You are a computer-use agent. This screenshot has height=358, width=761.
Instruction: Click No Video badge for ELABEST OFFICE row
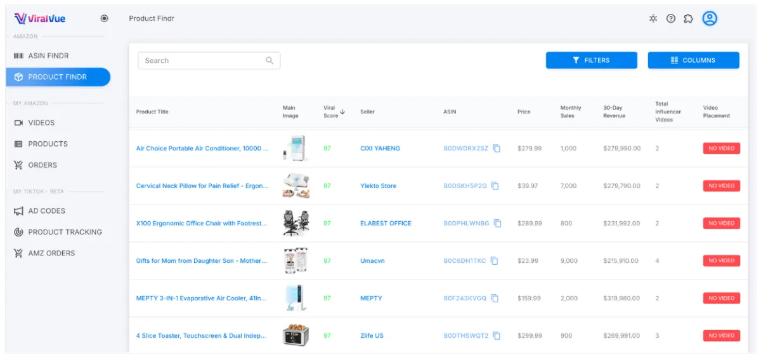tap(722, 223)
